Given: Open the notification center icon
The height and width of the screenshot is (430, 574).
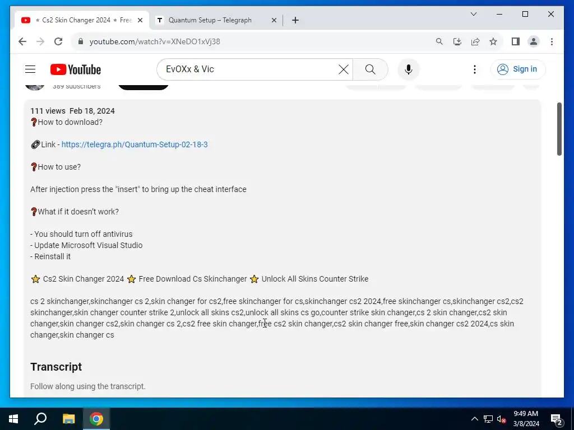Looking at the screenshot, I should (x=556, y=419).
